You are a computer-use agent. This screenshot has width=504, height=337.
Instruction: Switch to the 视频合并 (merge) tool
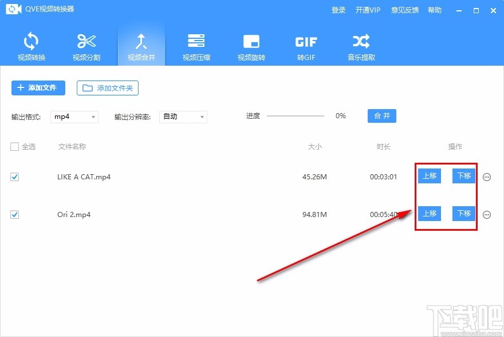pyautogui.click(x=141, y=46)
